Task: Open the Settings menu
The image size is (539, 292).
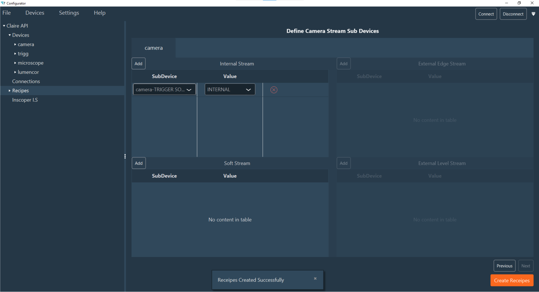Action: tap(69, 13)
